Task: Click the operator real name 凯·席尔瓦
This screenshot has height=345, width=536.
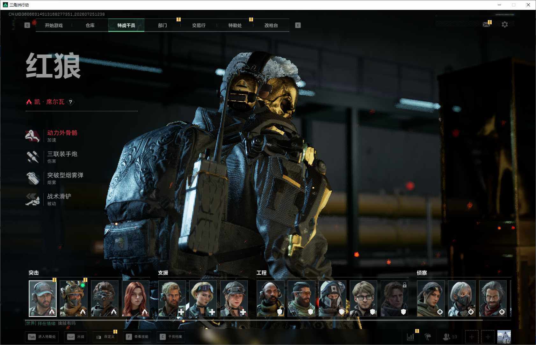Action: [49, 102]
